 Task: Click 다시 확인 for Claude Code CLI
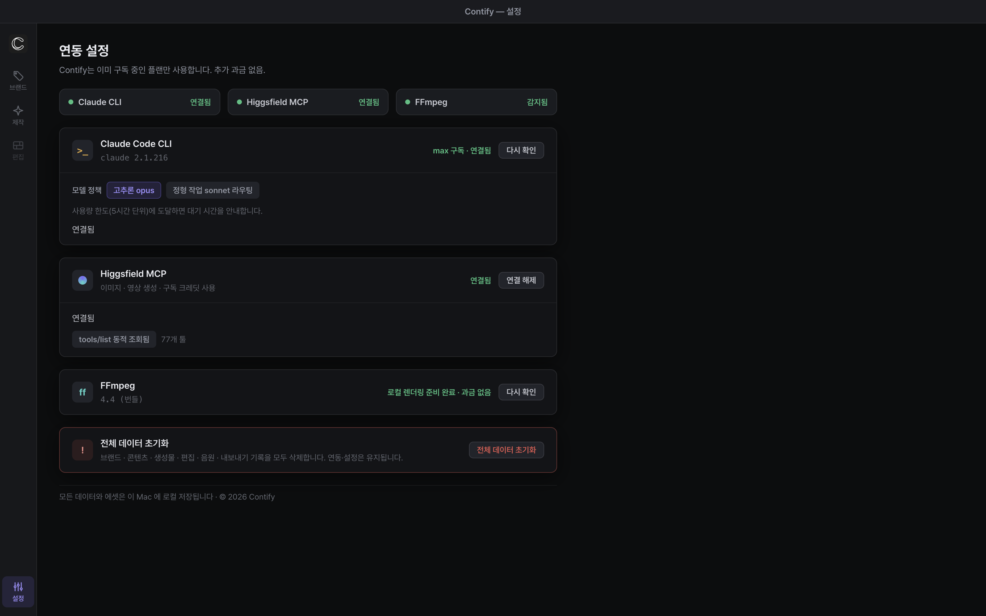coord(521,150)
